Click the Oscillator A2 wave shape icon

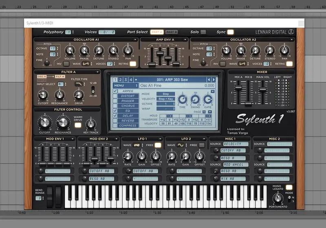pos(242,64)
